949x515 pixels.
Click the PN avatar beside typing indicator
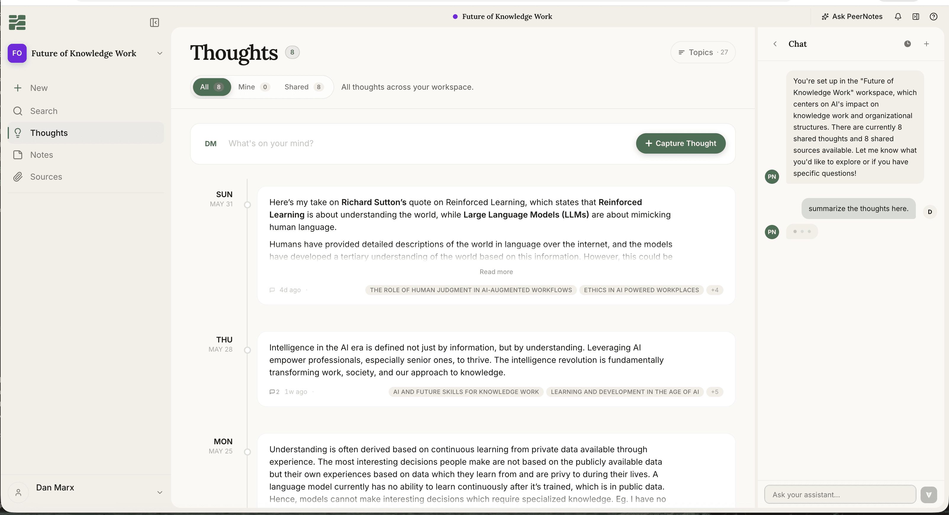tap(772, 232)
